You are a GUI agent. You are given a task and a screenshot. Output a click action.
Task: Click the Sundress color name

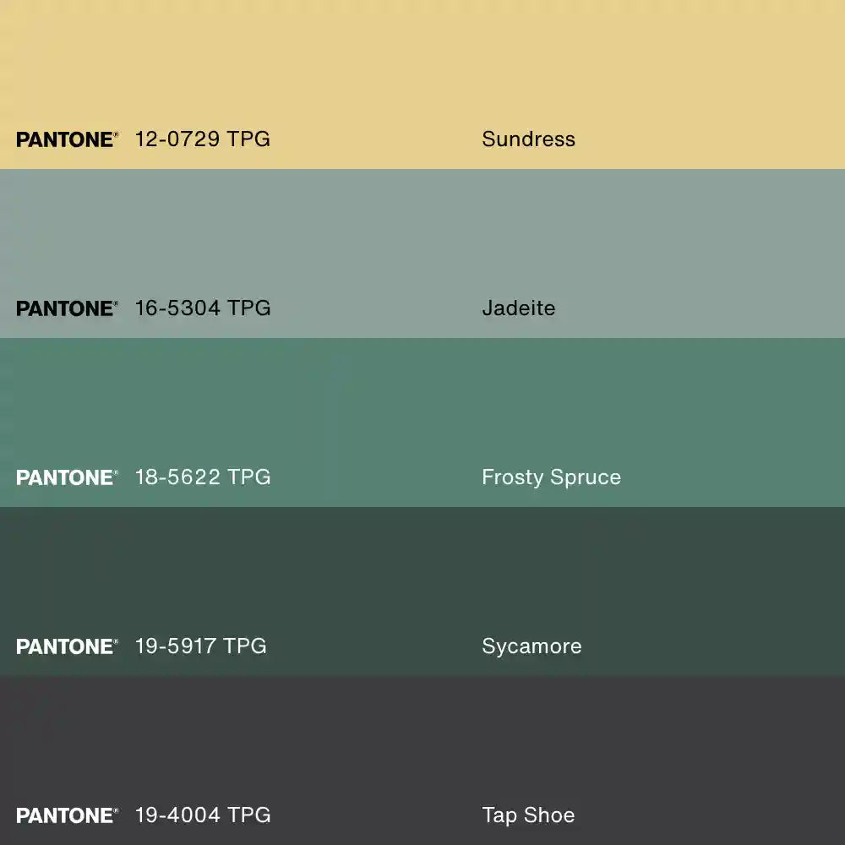coord(528,139)
